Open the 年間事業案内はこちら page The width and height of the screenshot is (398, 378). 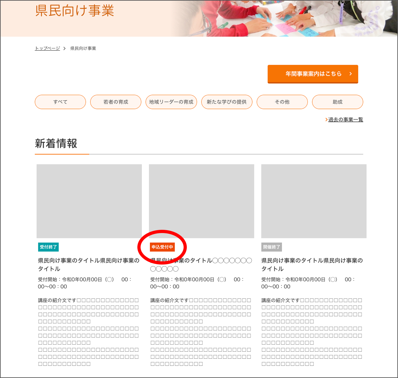(x=313, y=74)
